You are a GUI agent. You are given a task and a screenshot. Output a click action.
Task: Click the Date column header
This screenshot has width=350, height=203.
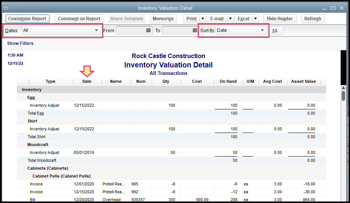pos(86,82)
